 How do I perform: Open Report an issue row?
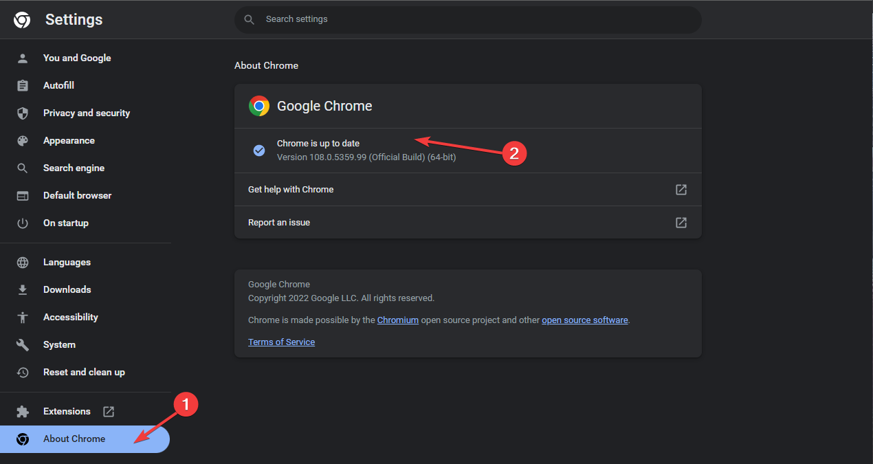coord(467,222)
